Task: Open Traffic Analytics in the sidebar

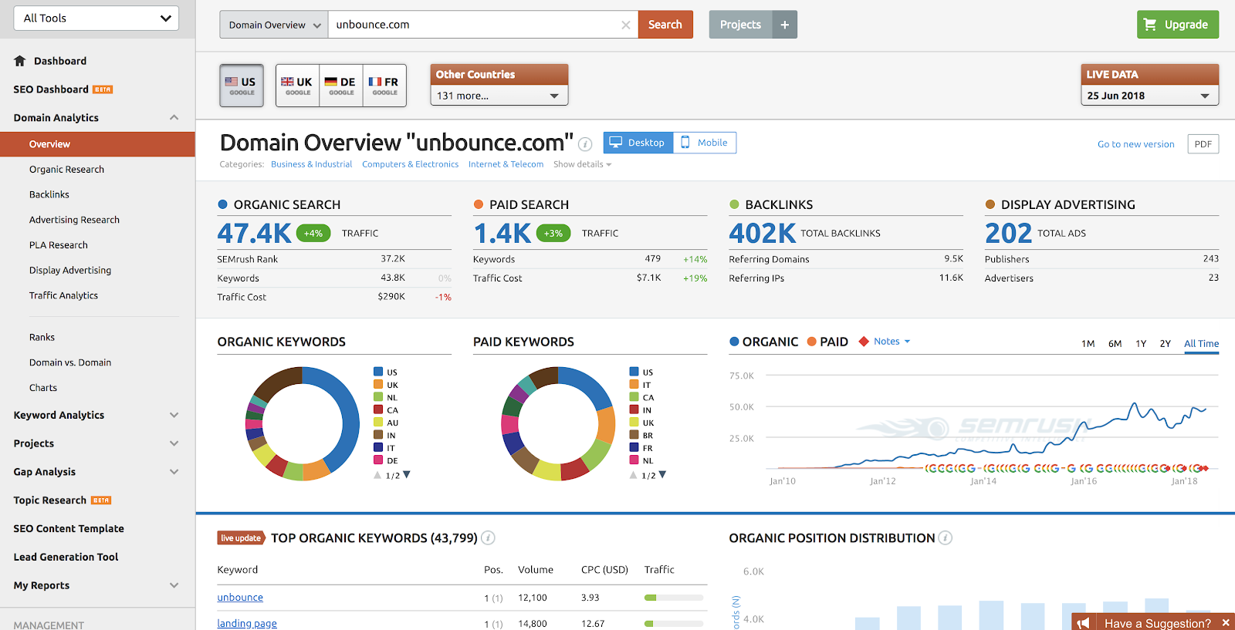Action: tap(63, 295)
